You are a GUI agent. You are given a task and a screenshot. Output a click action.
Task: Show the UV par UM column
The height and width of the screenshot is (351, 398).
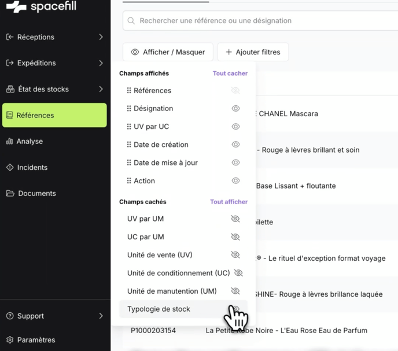(x=235, y=219)
